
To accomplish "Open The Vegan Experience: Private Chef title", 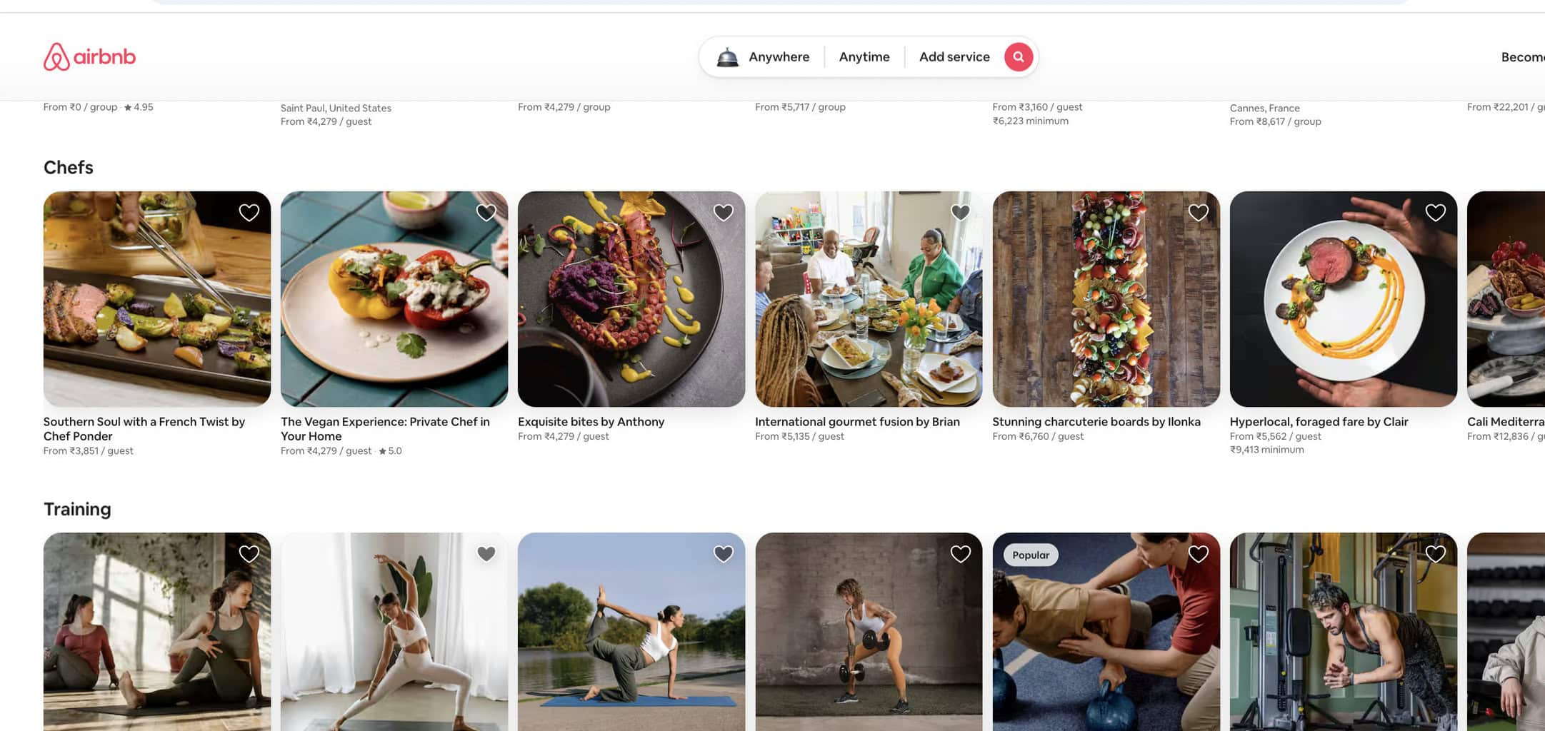I will [x=385, y=429].
